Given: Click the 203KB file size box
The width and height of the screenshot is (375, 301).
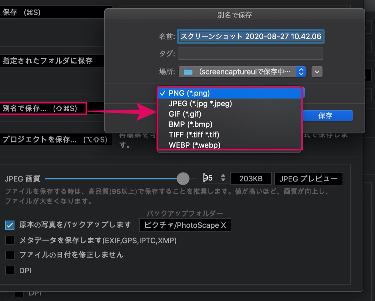Looking at the screenshot, I should (251, 179).
